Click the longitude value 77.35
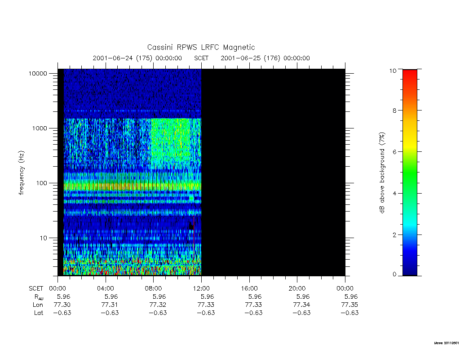This screenshot has width=460, height=345. point(349,305)
